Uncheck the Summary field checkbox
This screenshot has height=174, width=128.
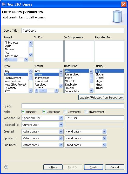(23, 112)
